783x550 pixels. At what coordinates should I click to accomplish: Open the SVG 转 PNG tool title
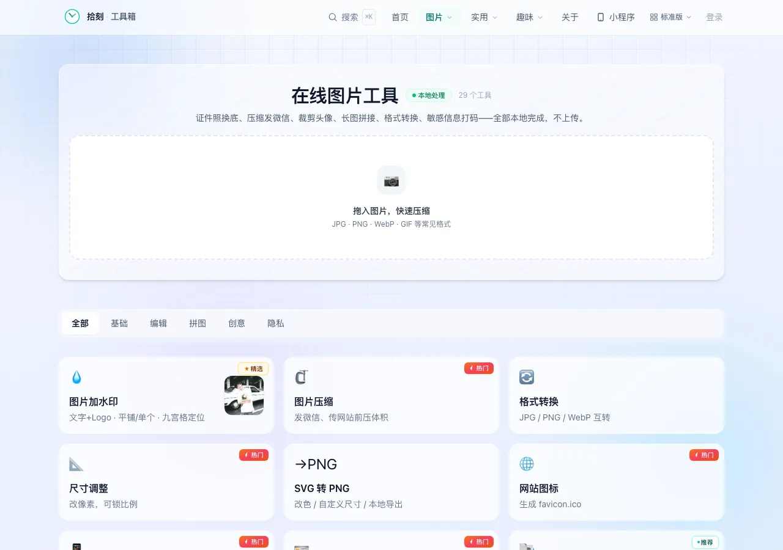pos(322,488)
